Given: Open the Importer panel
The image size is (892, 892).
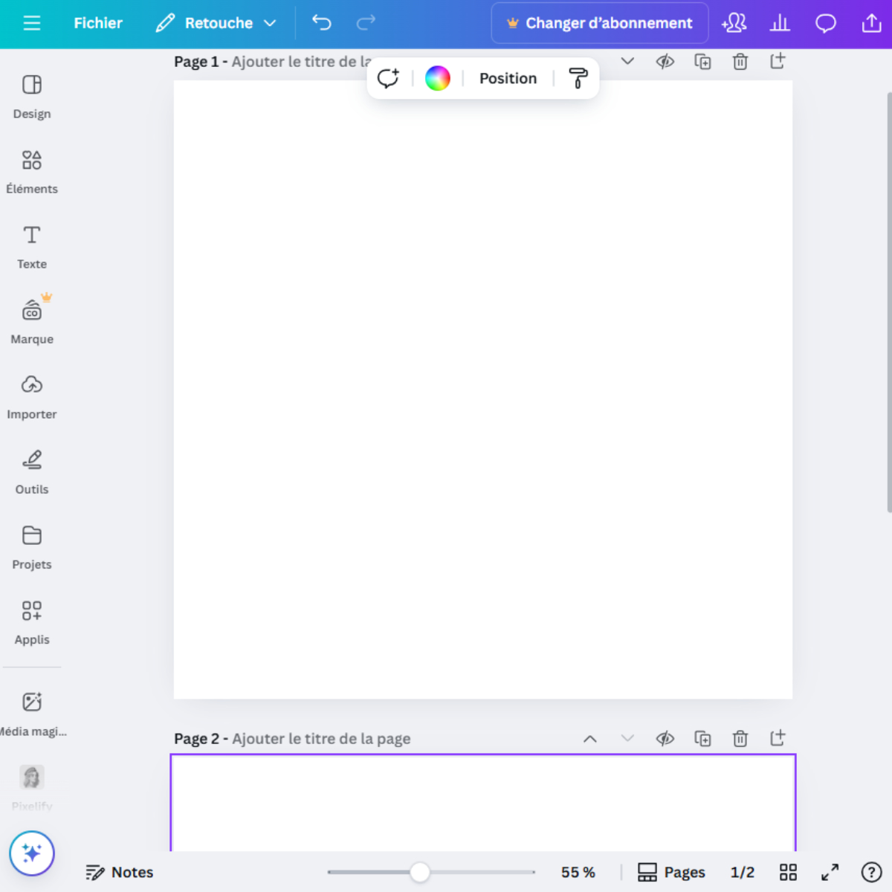Looking at the screenshot, I should tap(32, 397).
